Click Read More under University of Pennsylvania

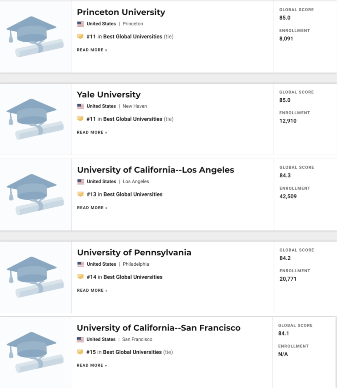92,290
